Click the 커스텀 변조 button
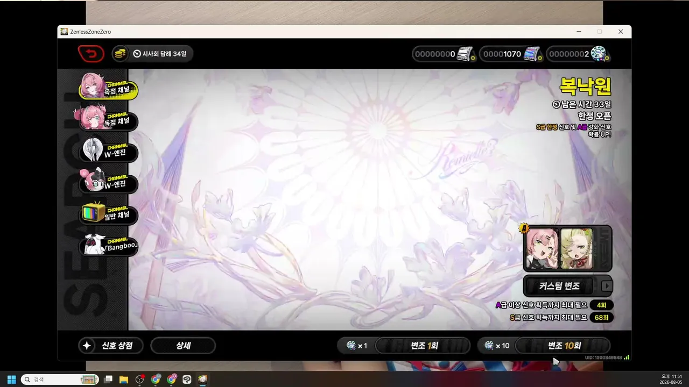The width and height of the screenshot is (689, 387). (560, 286)
